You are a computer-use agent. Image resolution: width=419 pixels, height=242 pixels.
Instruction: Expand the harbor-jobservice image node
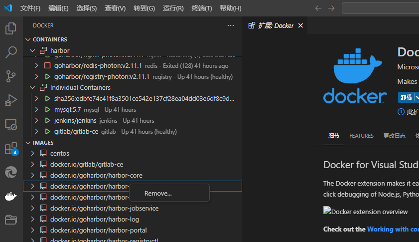[32, 208]
